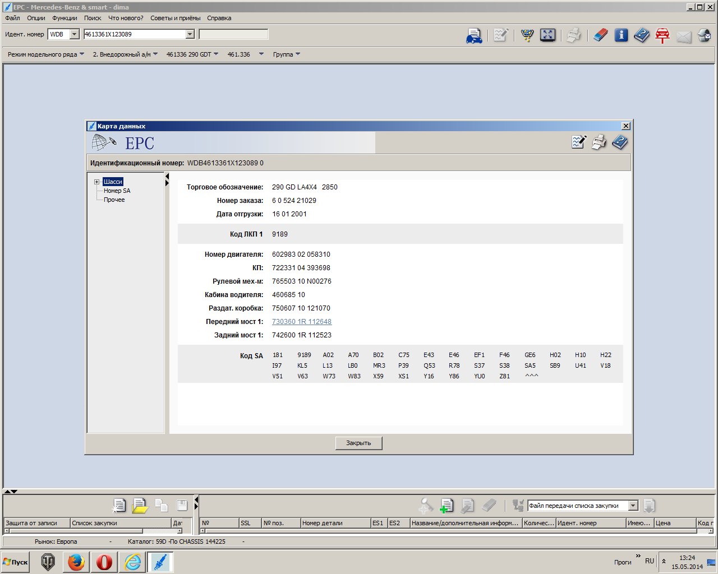Screen dimensions: 718x574
Task: Save shopping list floppy icon
Action: (x=182, y=506)
